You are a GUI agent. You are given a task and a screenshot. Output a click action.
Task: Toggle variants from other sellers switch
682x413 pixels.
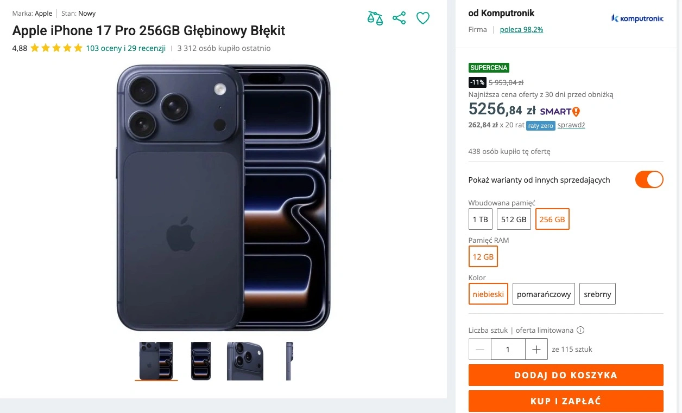649,179
